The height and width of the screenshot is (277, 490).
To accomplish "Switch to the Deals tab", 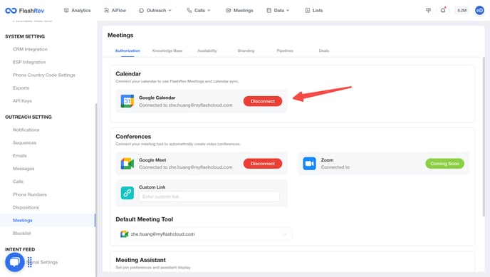I will tap(324, 51).
